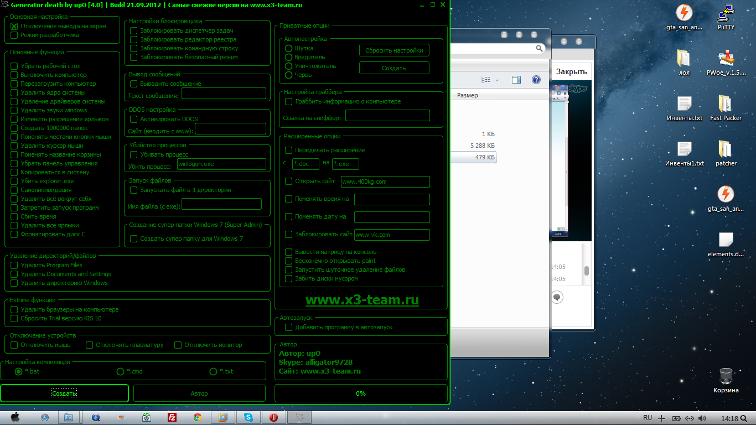Select the лол folder on desktop
Viewport: 756px width, 425px height.
click(684, 63)
